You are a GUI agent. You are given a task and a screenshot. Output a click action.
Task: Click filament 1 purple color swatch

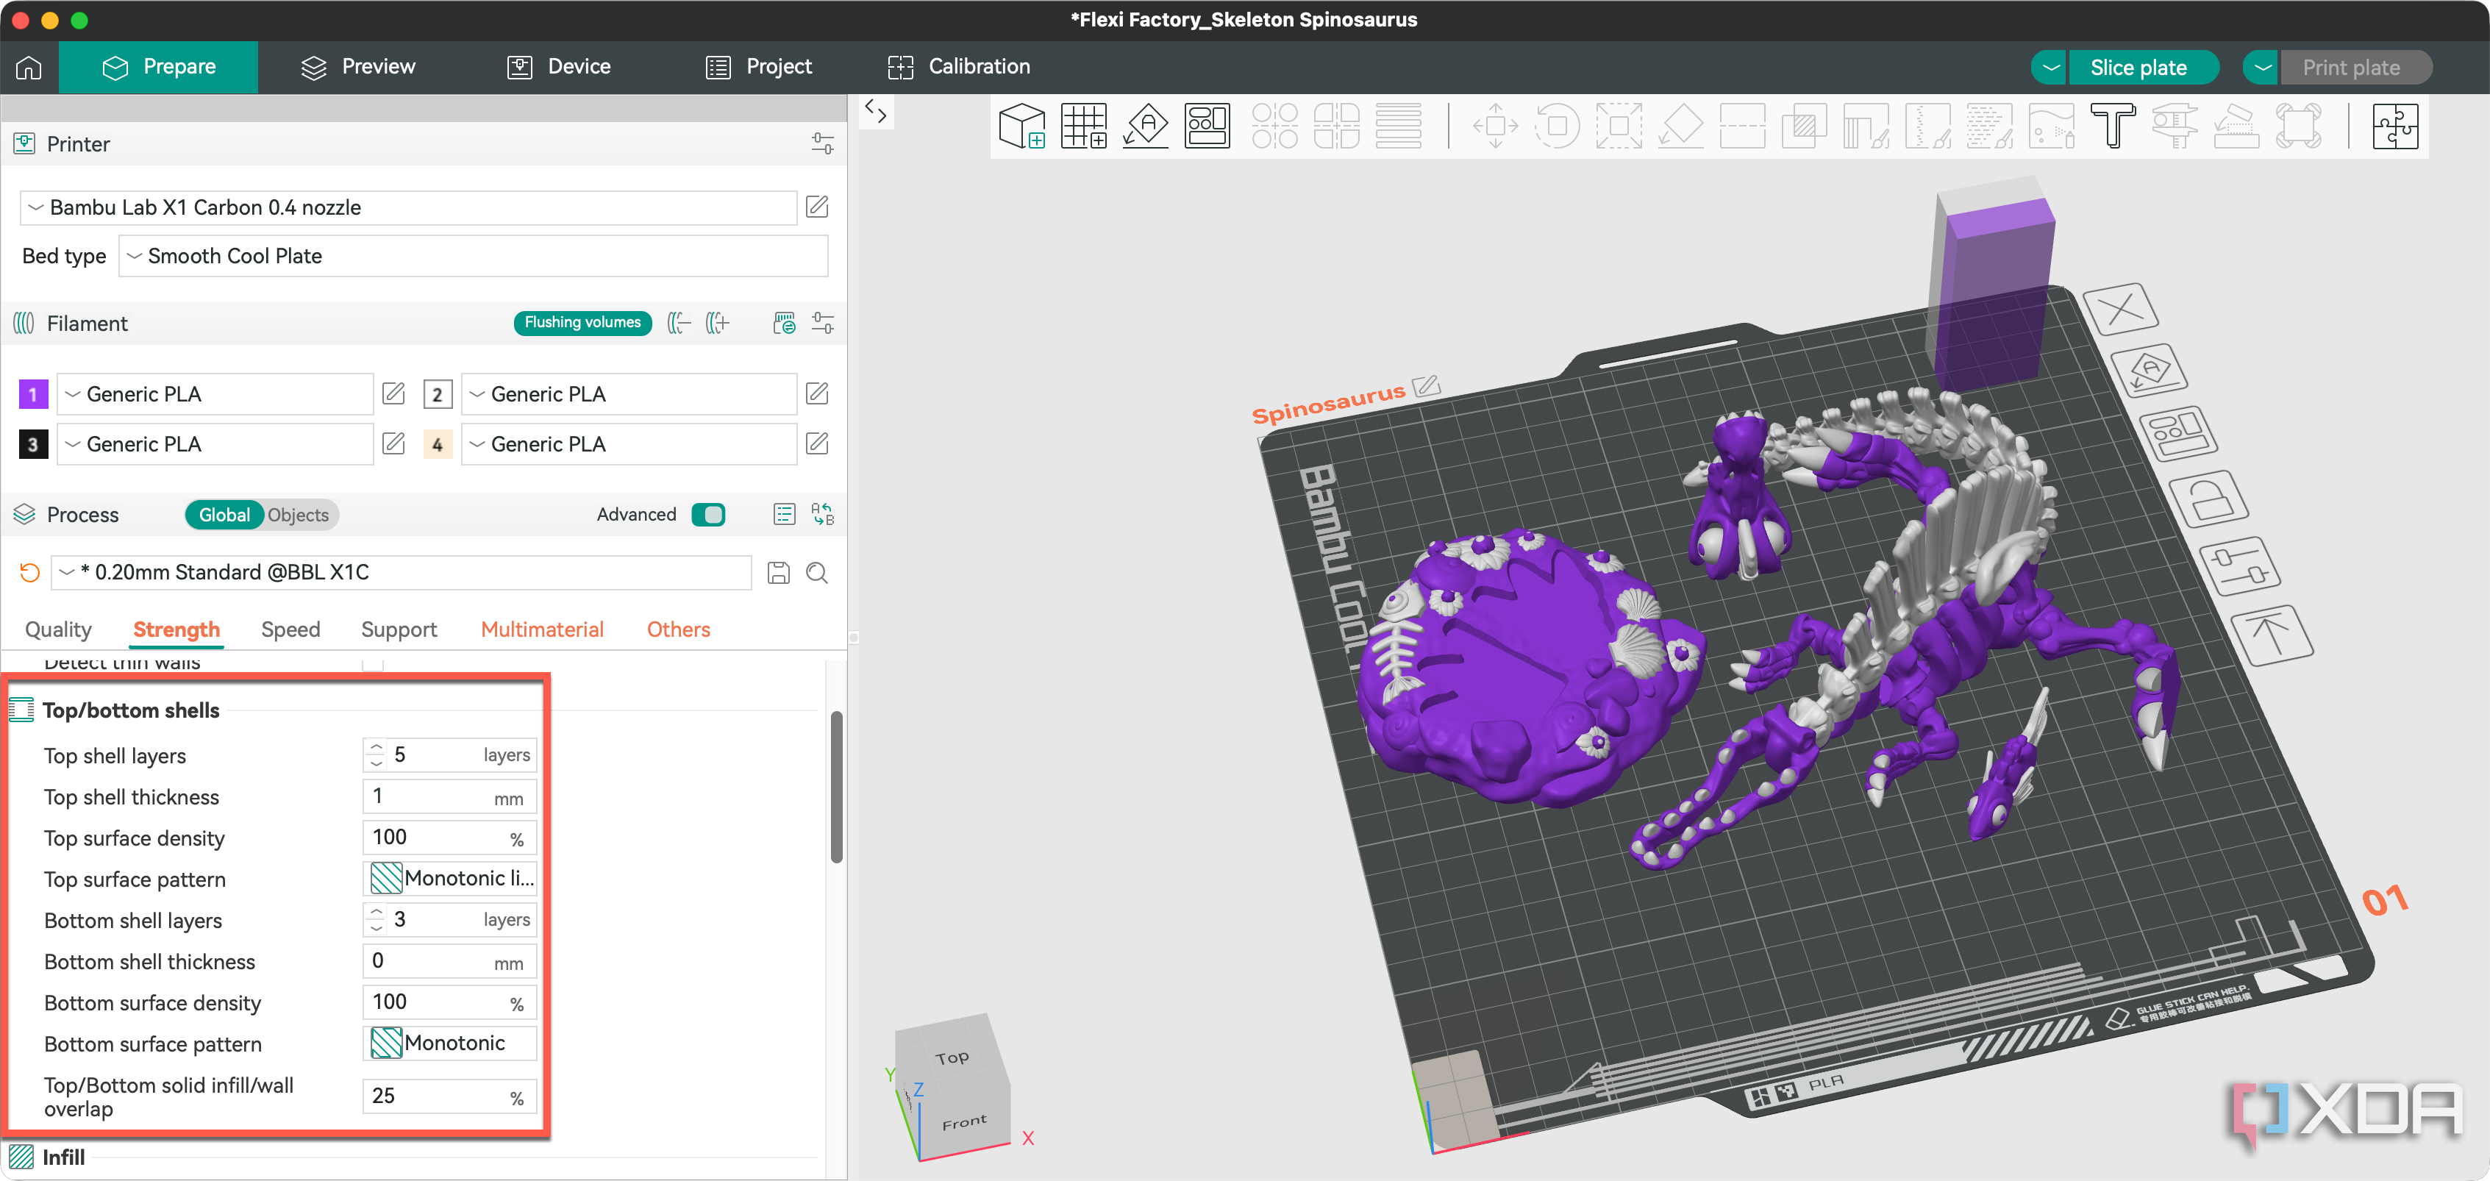coord(34,394)
